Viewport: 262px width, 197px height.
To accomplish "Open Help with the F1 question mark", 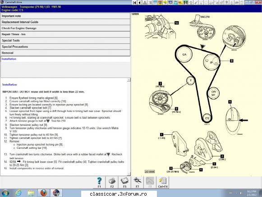I will tap(99, 182).
